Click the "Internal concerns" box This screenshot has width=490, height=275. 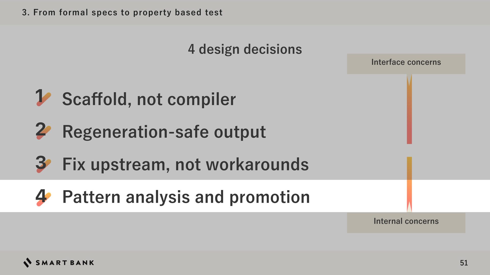point(406,223)
